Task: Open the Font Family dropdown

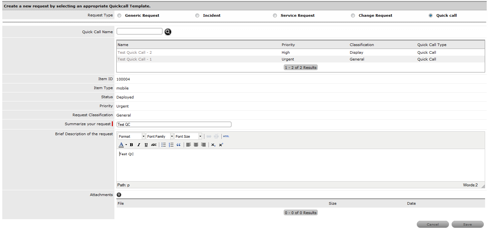Action: 160,136
